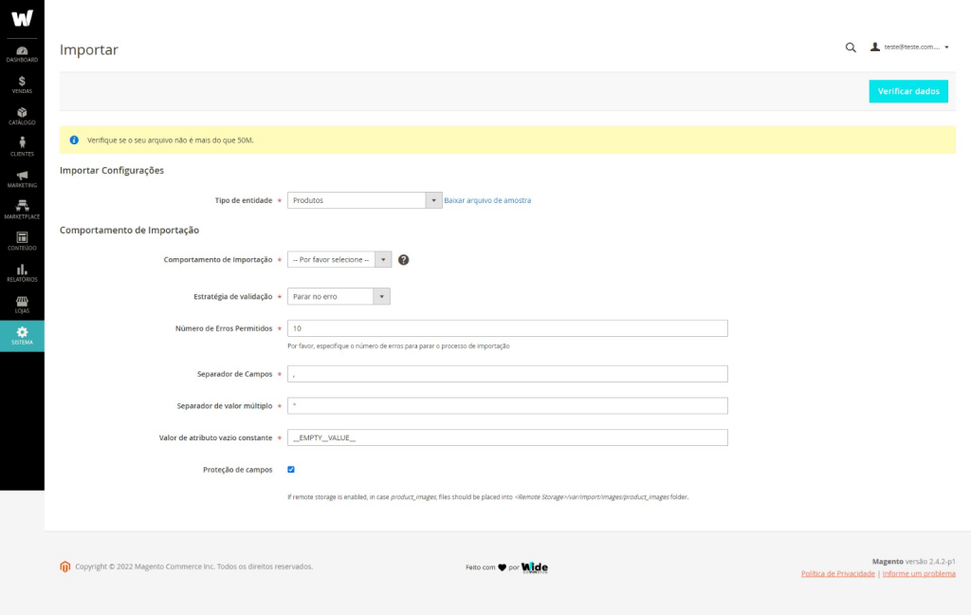The image size is (971, 615).
Task: Click the search magnifier icon
Action: (851, 47)
